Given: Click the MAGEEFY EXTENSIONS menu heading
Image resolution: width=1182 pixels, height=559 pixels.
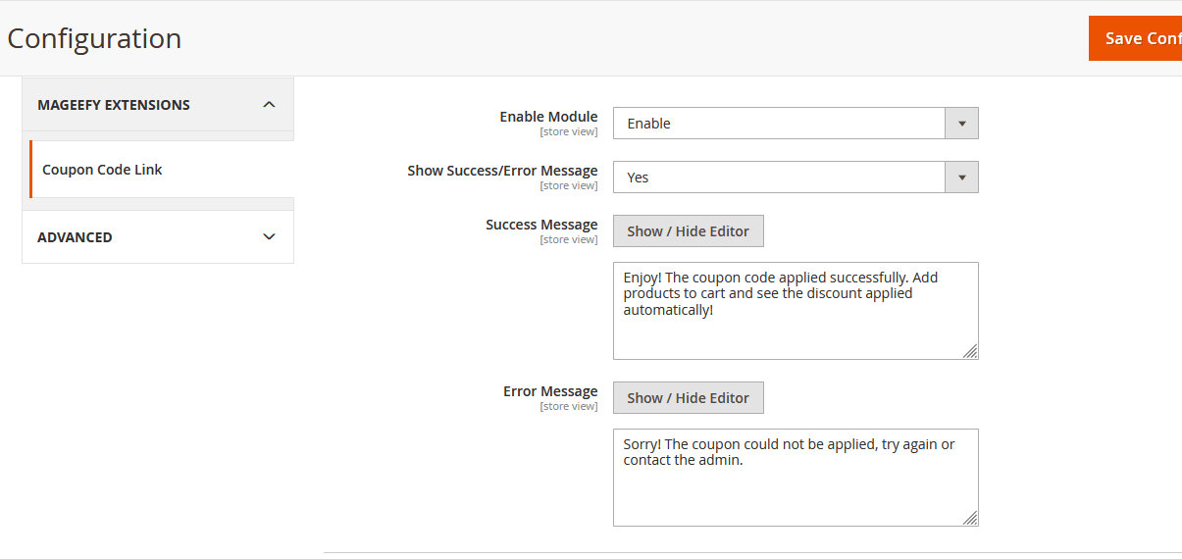Looking at the screenshot, I should pos(114,105).
